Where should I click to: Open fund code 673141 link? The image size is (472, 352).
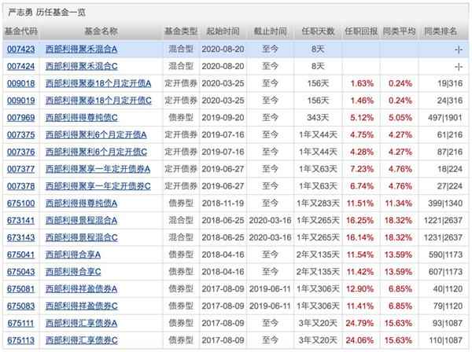20,221
